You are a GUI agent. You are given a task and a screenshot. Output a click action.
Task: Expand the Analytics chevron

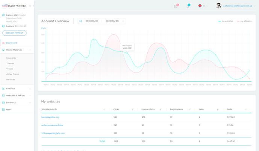click(30, 89)
